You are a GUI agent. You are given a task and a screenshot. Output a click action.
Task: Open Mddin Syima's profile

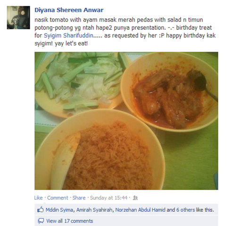[59, 210]
